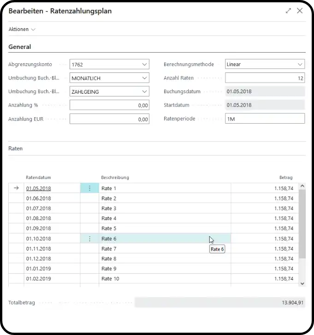Open the Berechnungsmethode Linear dropdown

[x=300, y=65]
